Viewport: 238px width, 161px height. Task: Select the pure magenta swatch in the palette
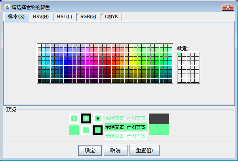(88, 63)
